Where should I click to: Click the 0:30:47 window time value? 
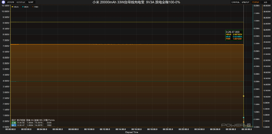(21, 125)
